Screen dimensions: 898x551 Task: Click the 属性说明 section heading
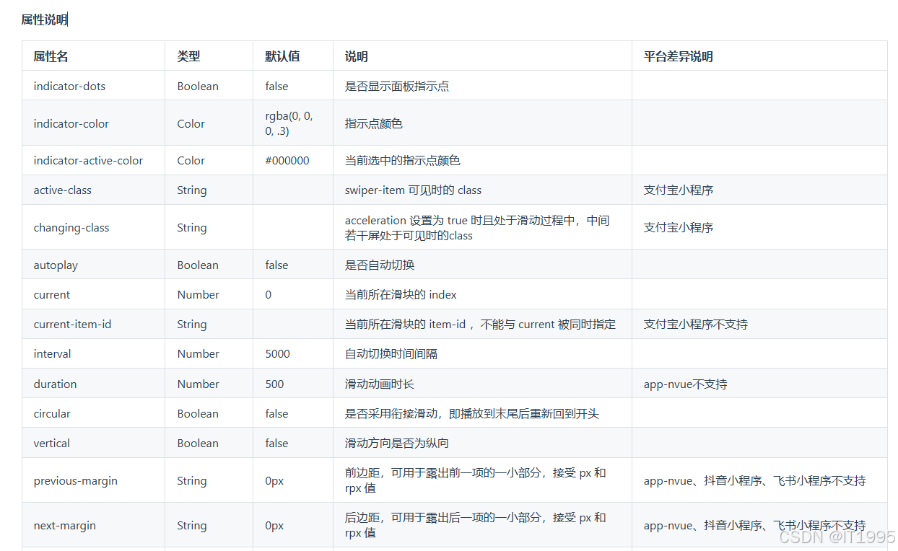coord(44,20)
